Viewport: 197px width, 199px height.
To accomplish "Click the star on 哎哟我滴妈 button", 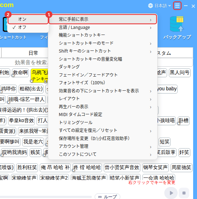I will point(2,155).
